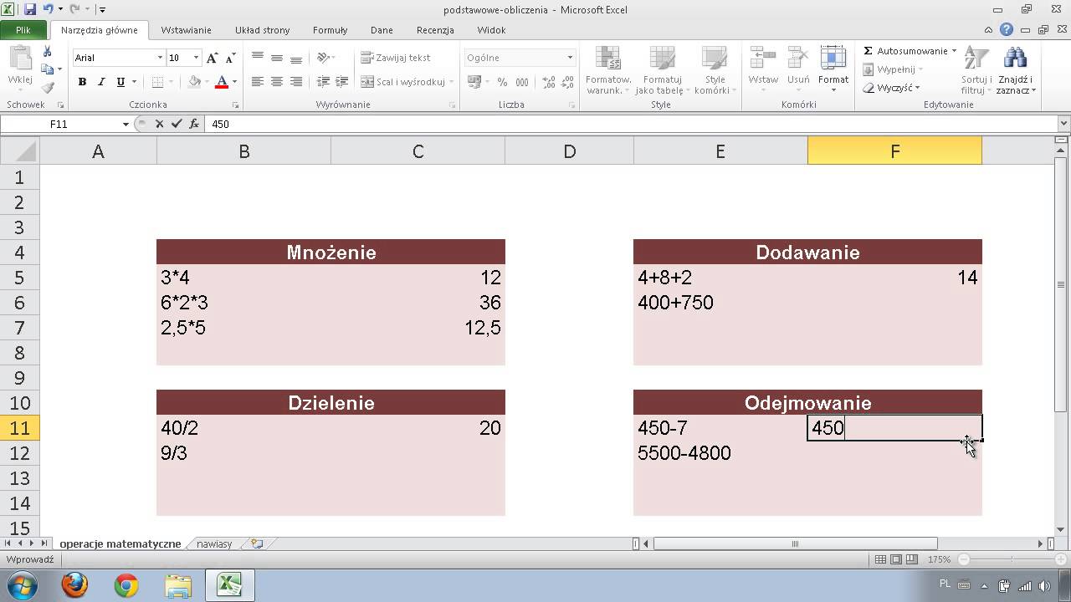The width and height of the screenshot is (1071, 602).
Task: Toggle align text right
Action: (x=296, y=82)
